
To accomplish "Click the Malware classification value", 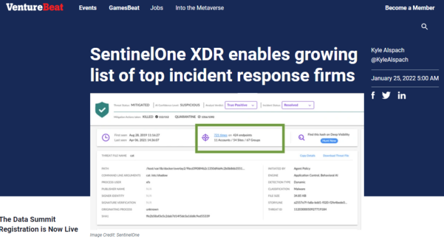I will [299, 189].
